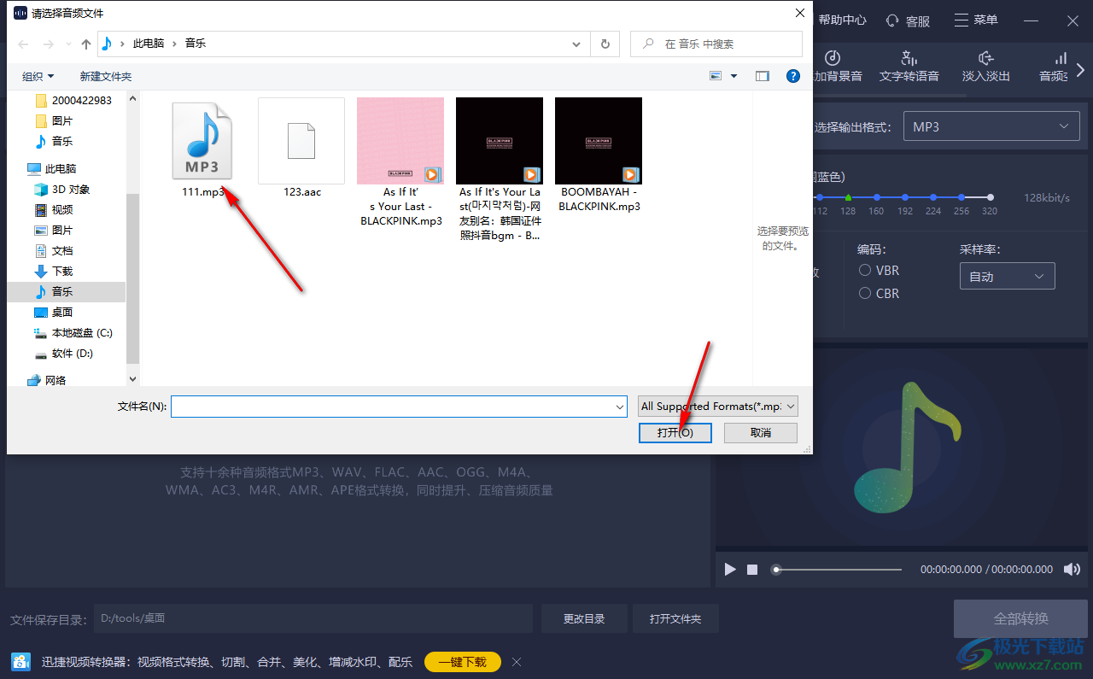
Task: Open the 图片 quick-access folder
Action: [54, 120]
